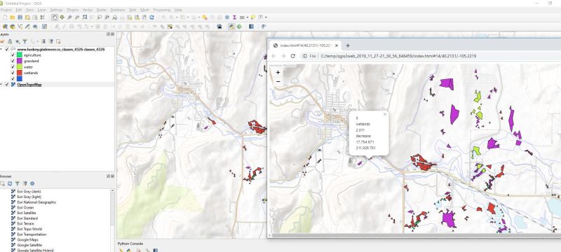Image resolution: width=561 pixels, height=252 pixels.
Task: Uncheck the grassland class checkbox
Action: tap(13, 61)
